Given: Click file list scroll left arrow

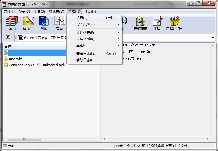Looking at the screenshot, I should tap(5, 139).
